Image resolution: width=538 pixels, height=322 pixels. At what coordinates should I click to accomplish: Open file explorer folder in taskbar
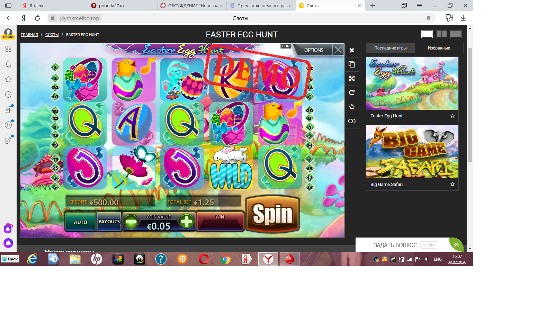pyautogui.click(x=75, y=259)
